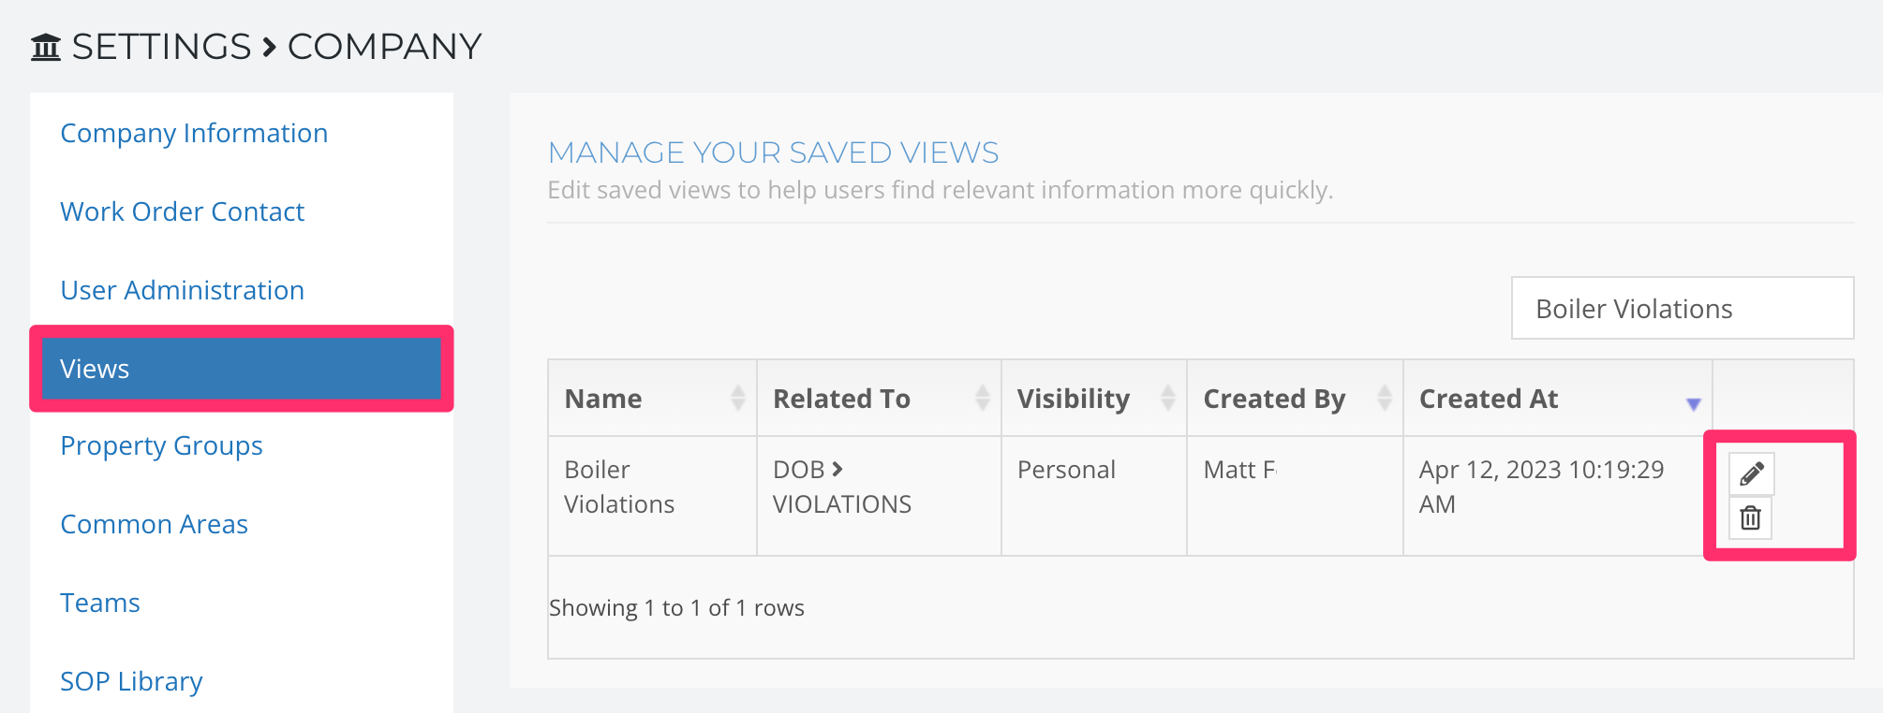Click the Visibility column header
Screen dimensions: 1883x713
(1094, 399)
